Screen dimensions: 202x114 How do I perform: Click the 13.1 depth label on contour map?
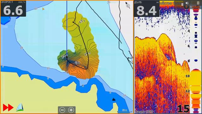(x=82, y=22)
